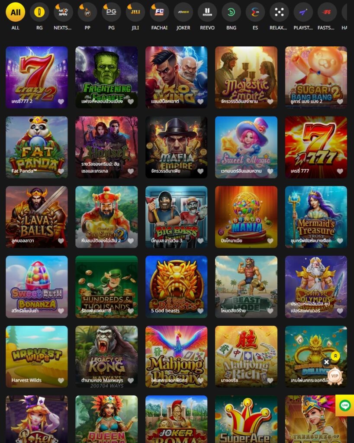Choose the JILI provider icon
The width and height of the screenshot is (354, 443).
pos(135,12)
